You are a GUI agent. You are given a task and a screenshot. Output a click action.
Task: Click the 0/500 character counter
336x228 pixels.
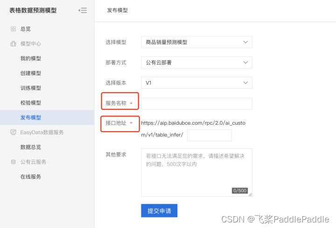pos(240,190)
